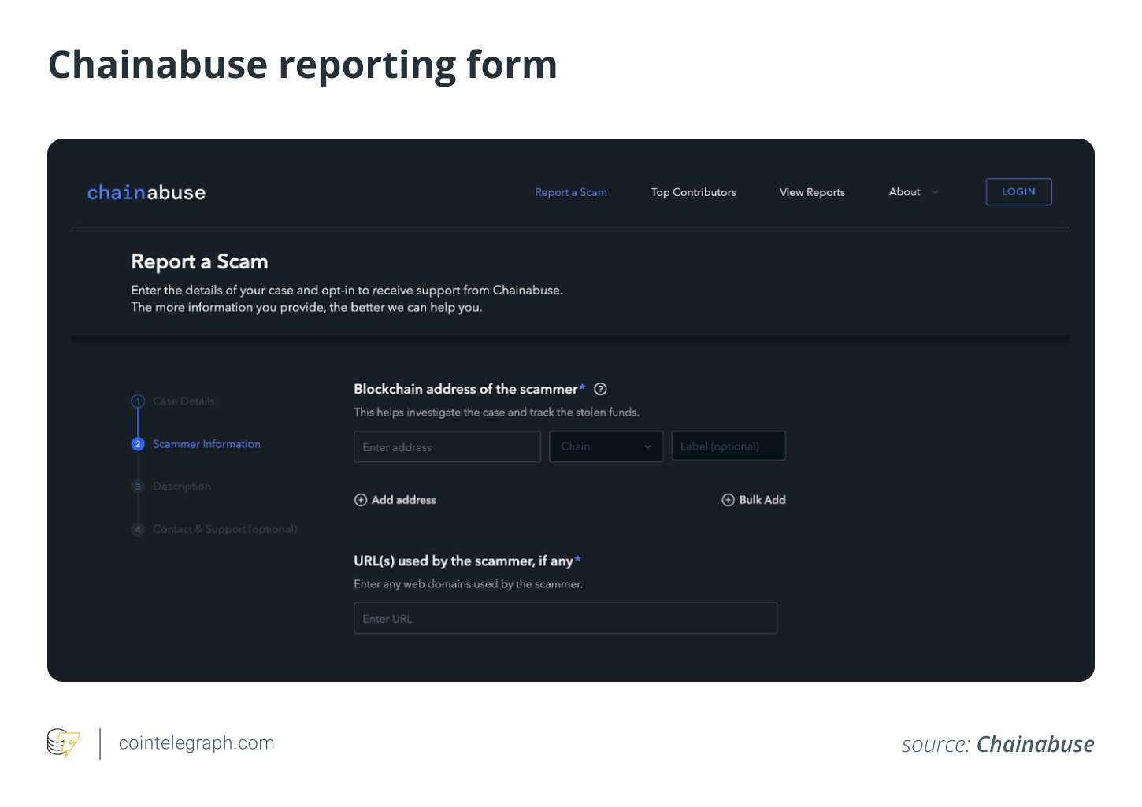Go to Top Contributors
This screenshot has height=807, width=1142.
pyautogui.click(x=693, y=192)
